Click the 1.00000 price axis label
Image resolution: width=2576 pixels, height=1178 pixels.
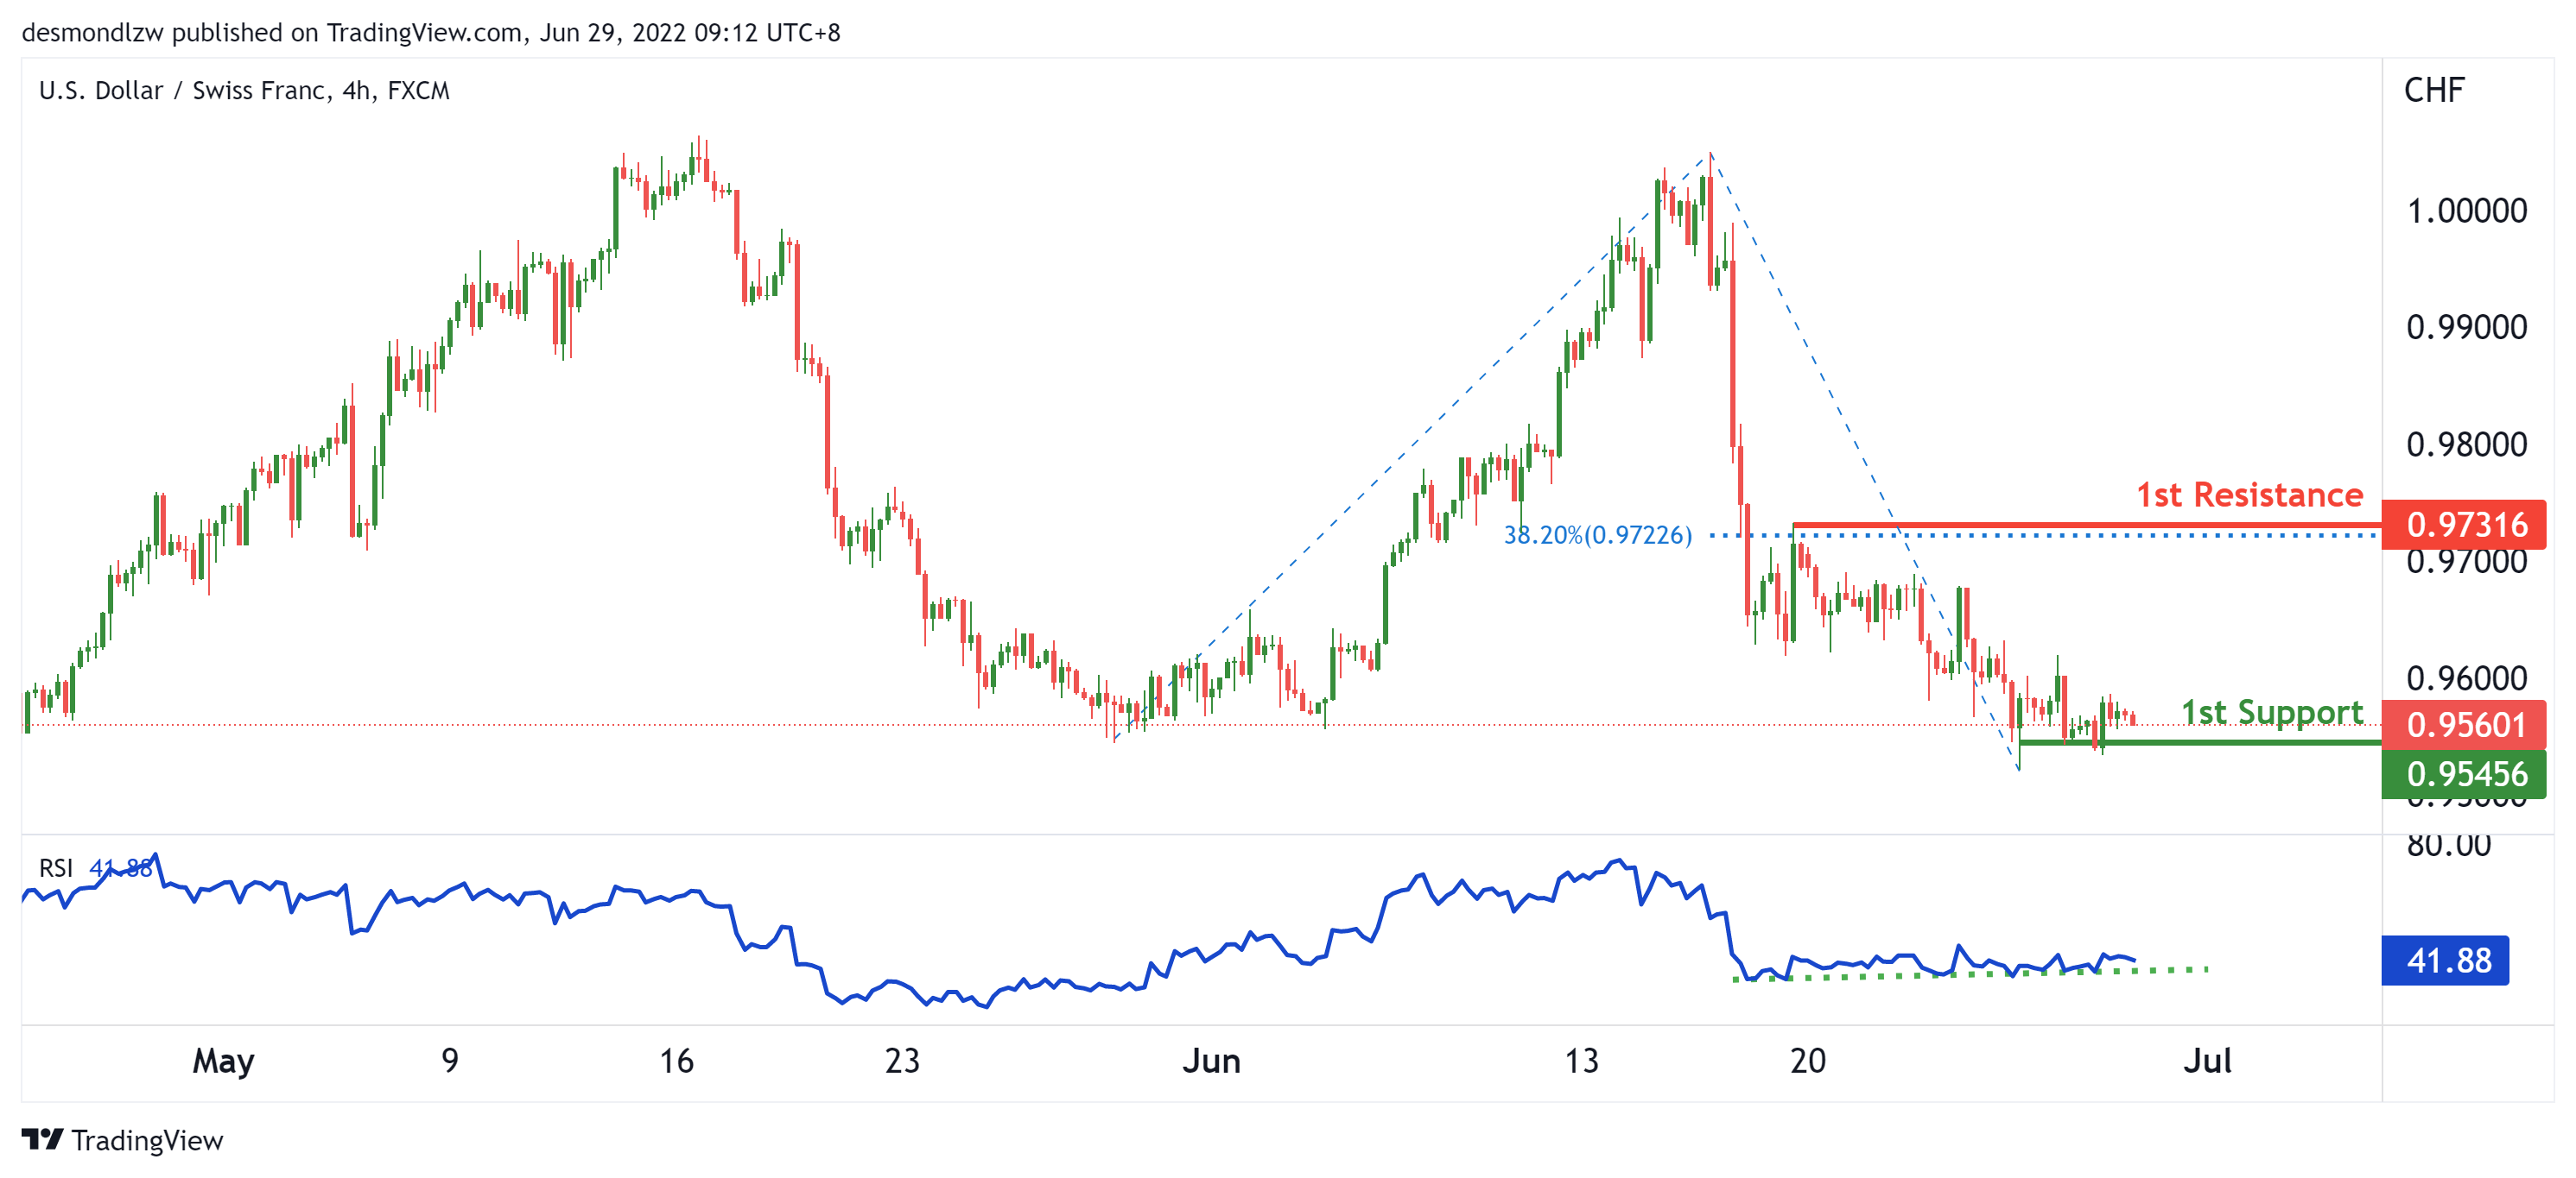pos(2466,211)
